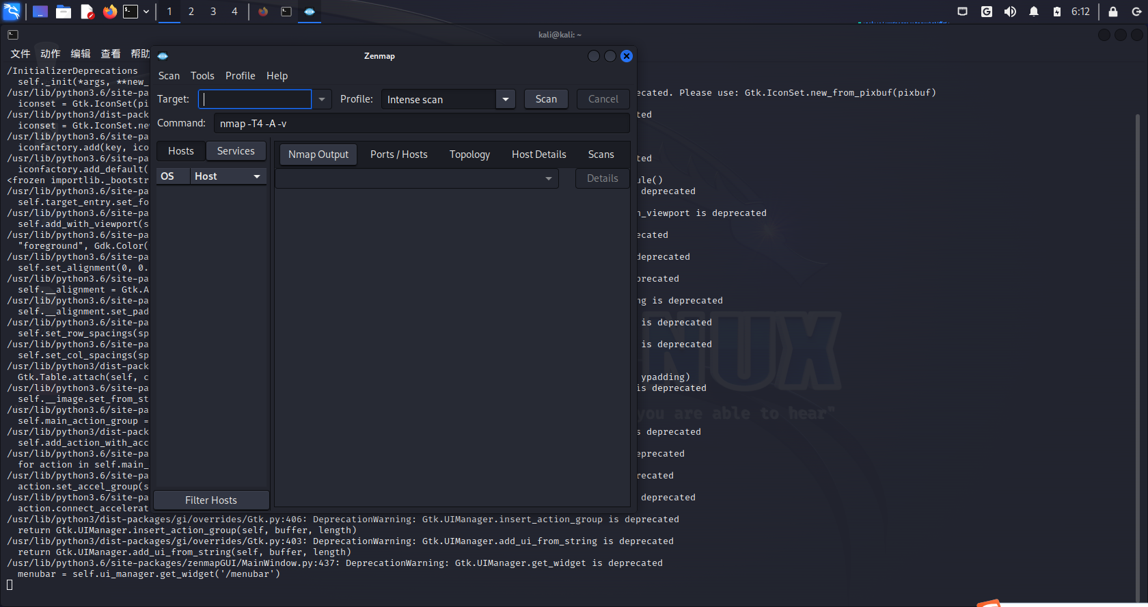Screen dimensions: 1148x607
Task: Open the power manager battery icon
Action: [x=1057, y=12]
